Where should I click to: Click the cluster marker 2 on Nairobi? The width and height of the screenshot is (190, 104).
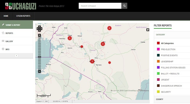point(92,61)
